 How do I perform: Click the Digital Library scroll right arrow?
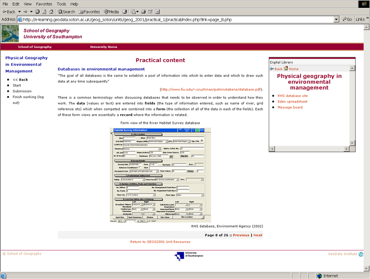[346, 149]
